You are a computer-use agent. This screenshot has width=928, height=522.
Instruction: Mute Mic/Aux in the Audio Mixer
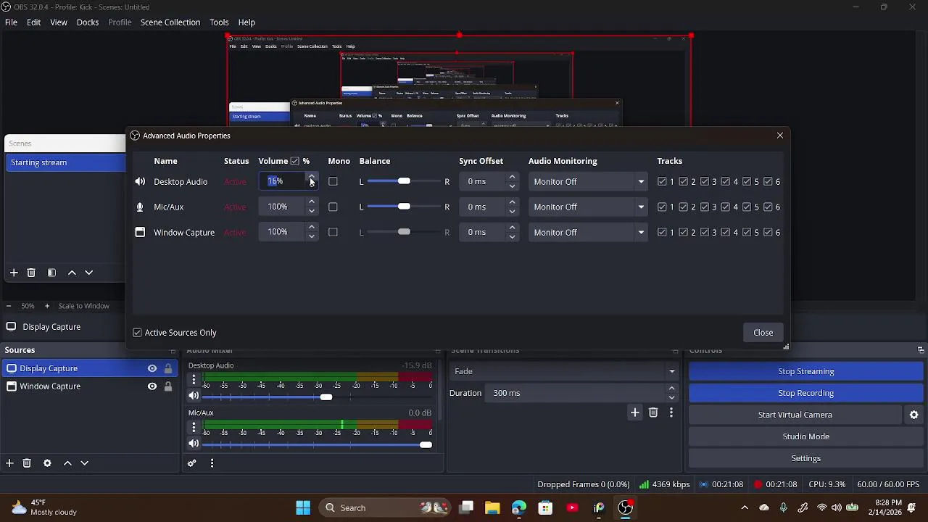point(194,444)
